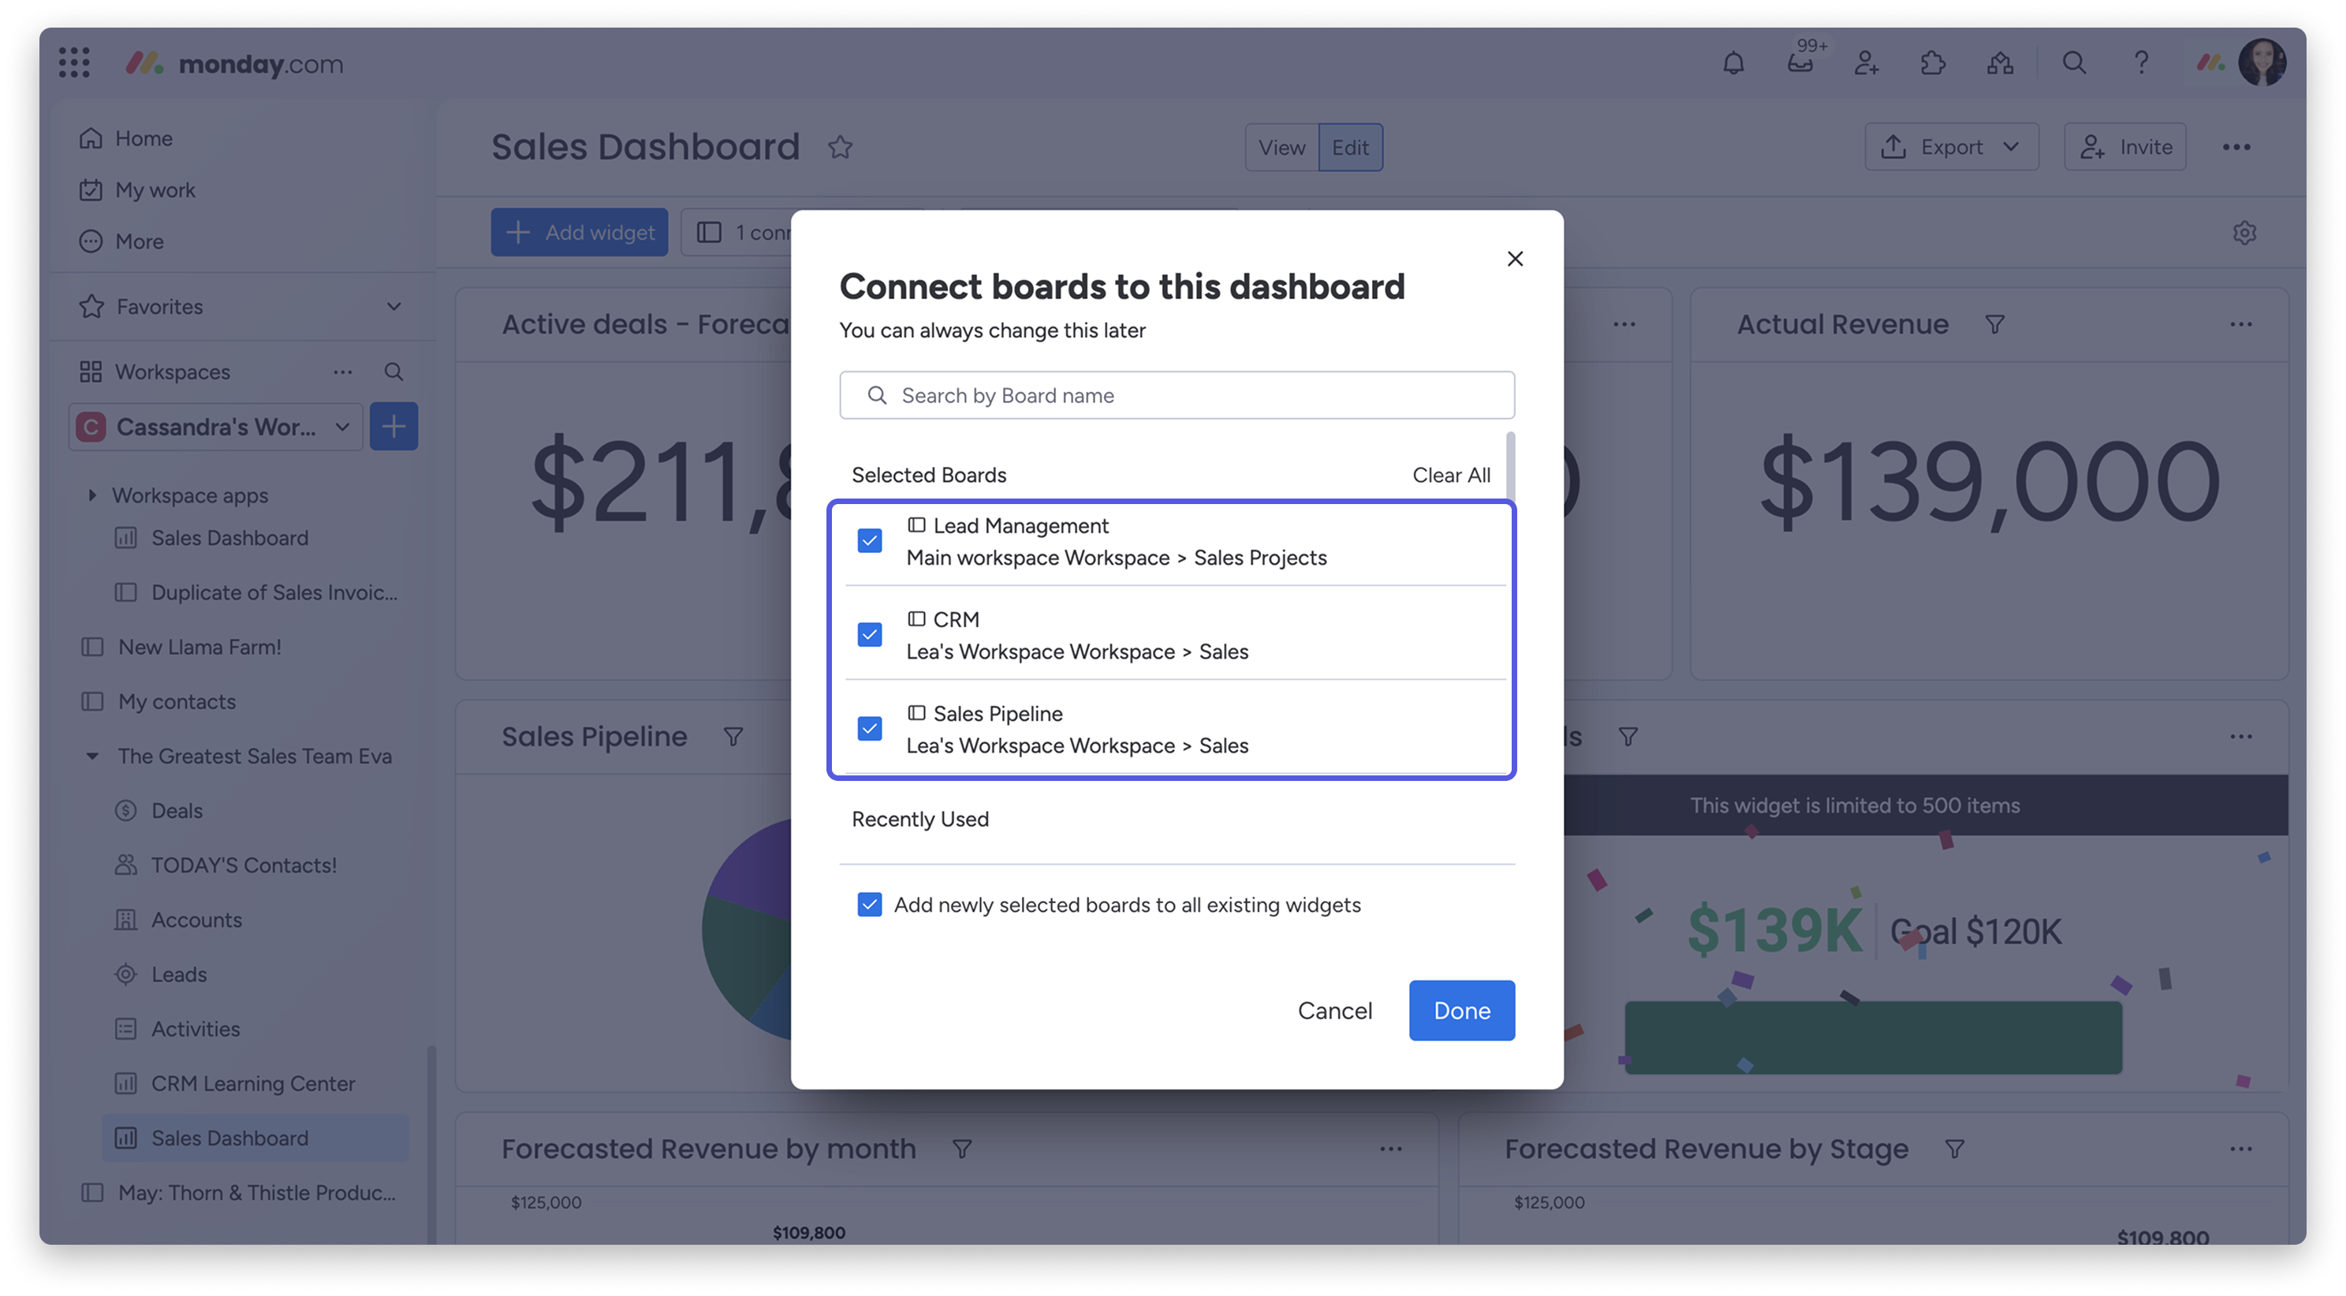Screen dimensions: 2346x1296
Task: Open Forecasted Revenue by Stage options menu
Action: [2240, 1148]
